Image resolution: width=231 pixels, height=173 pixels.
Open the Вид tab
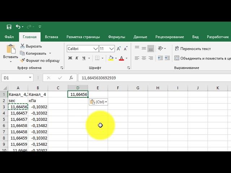click(x=195, y=37)
